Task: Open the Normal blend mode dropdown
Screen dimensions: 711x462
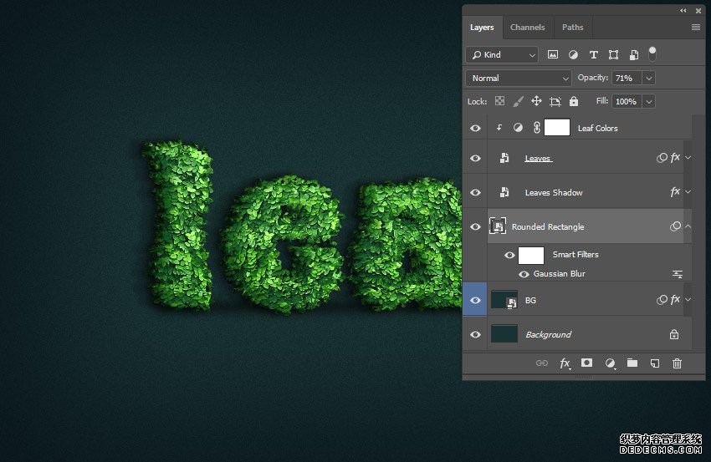Action: (x=519, y=78)
